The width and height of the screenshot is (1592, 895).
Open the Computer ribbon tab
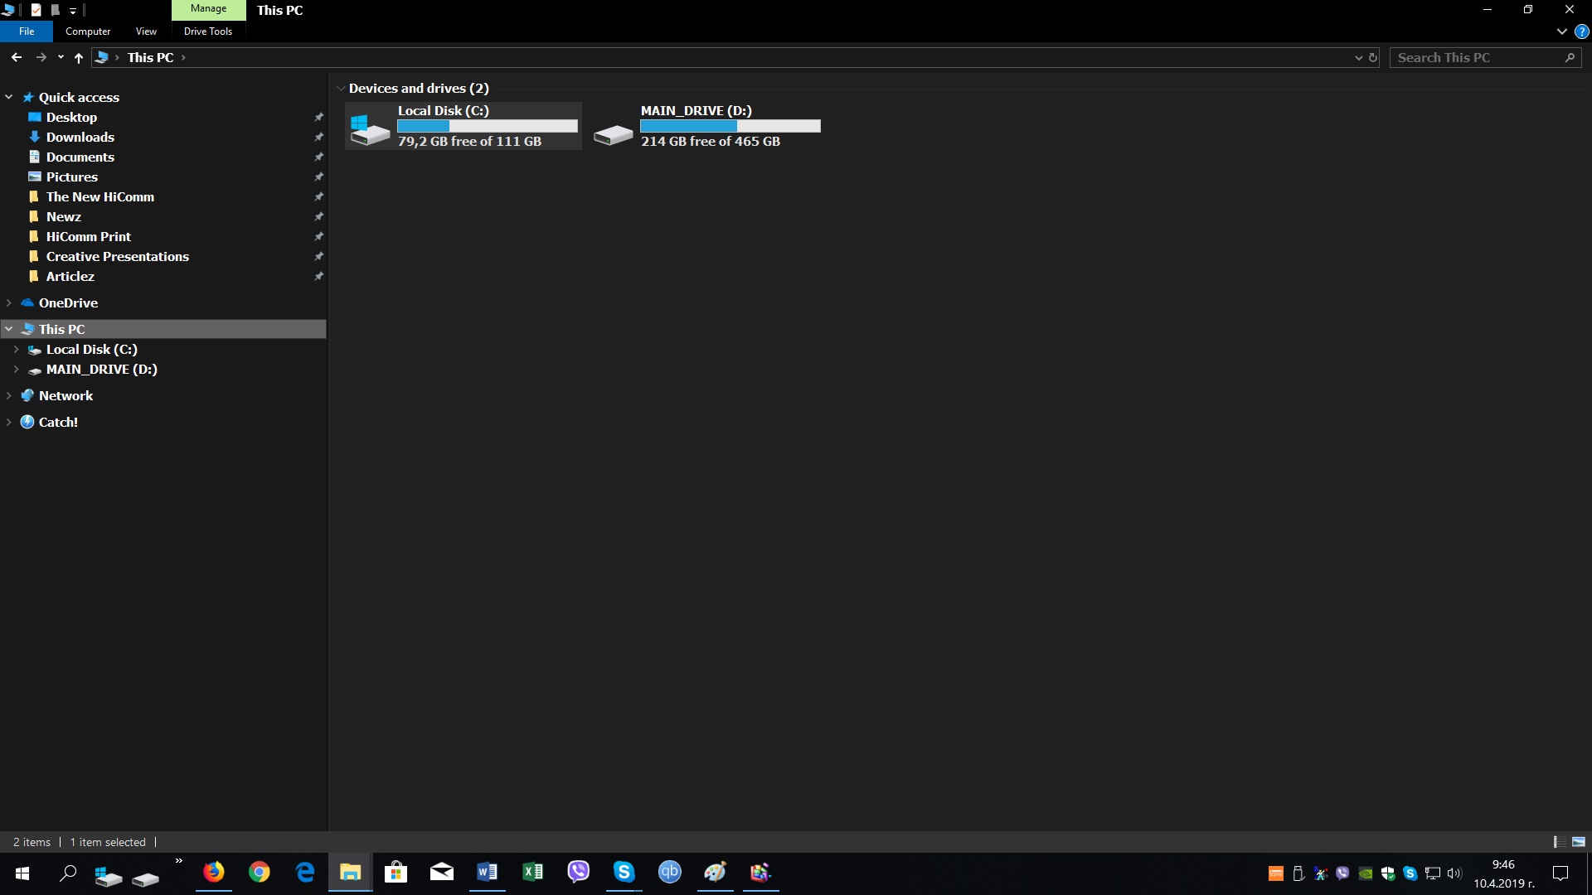click(x=88, y=31)
